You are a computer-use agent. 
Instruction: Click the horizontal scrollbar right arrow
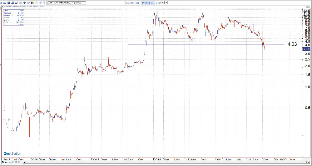[x=308, y=162]
